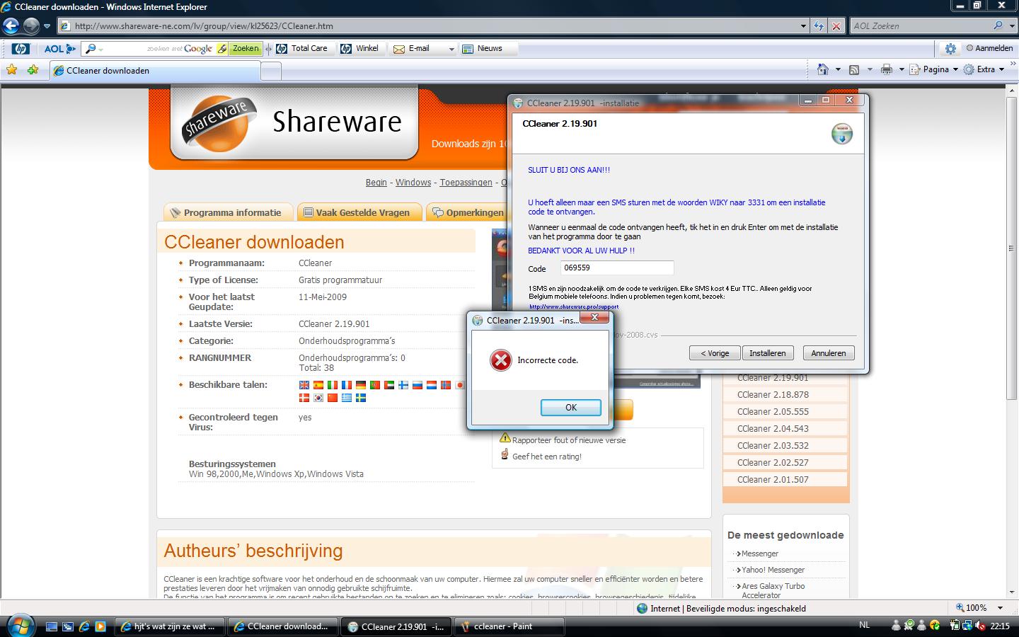Click the AOL logo toolbar button
Viewport: 1019px width, 637px height.
59,49
